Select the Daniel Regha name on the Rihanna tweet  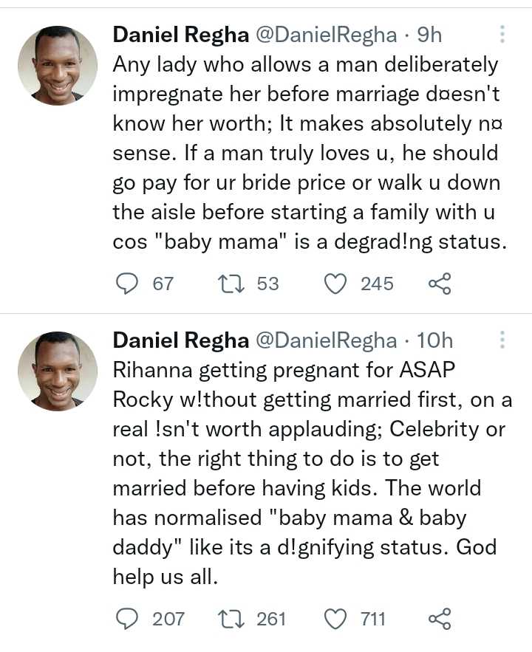[180, 340]
